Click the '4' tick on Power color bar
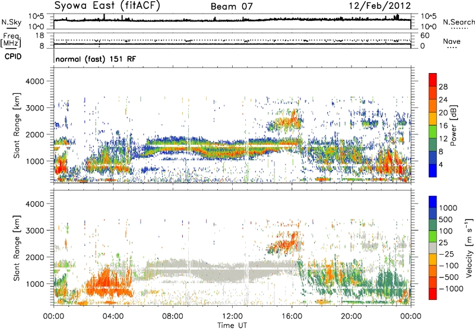 point(441,164)
